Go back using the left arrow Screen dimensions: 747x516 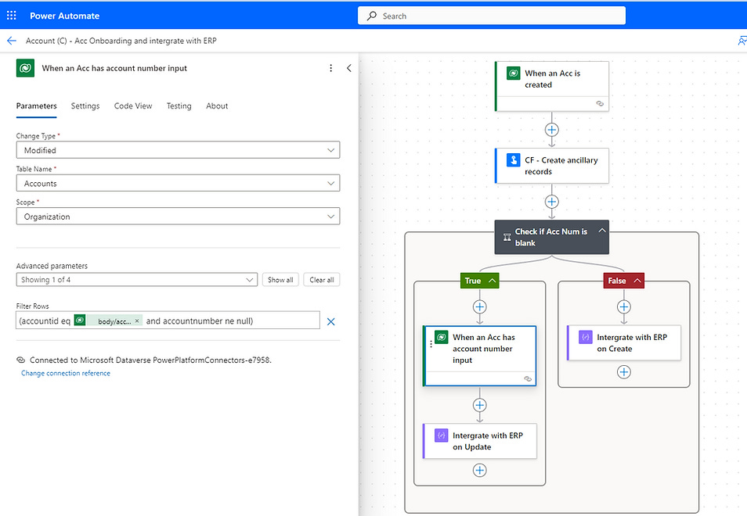coord(12,41)
